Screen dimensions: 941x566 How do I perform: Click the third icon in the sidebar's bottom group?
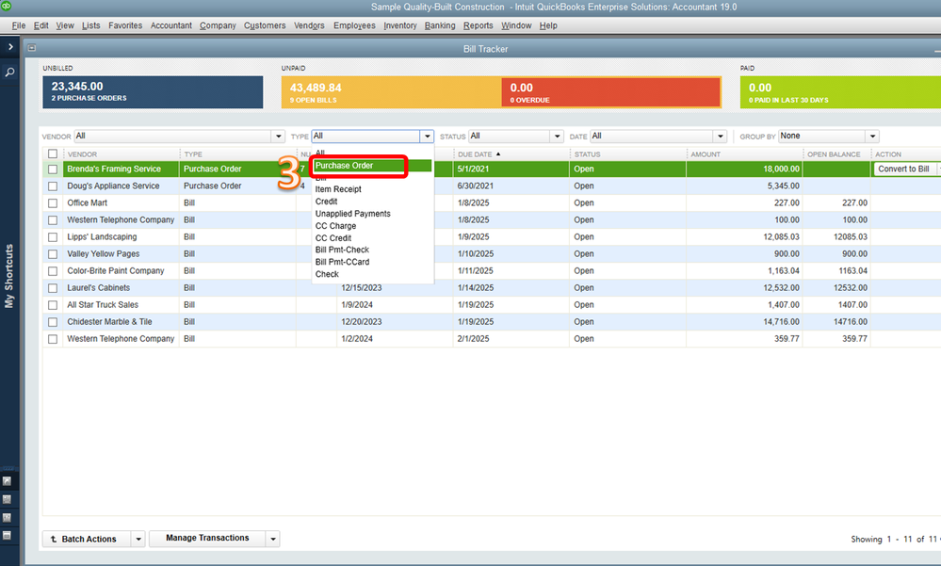8,517
